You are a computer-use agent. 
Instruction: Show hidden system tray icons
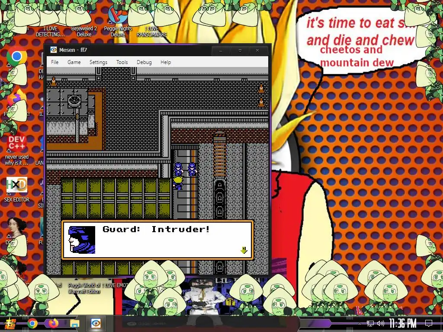pyautogui.click(x=360, y=323)
